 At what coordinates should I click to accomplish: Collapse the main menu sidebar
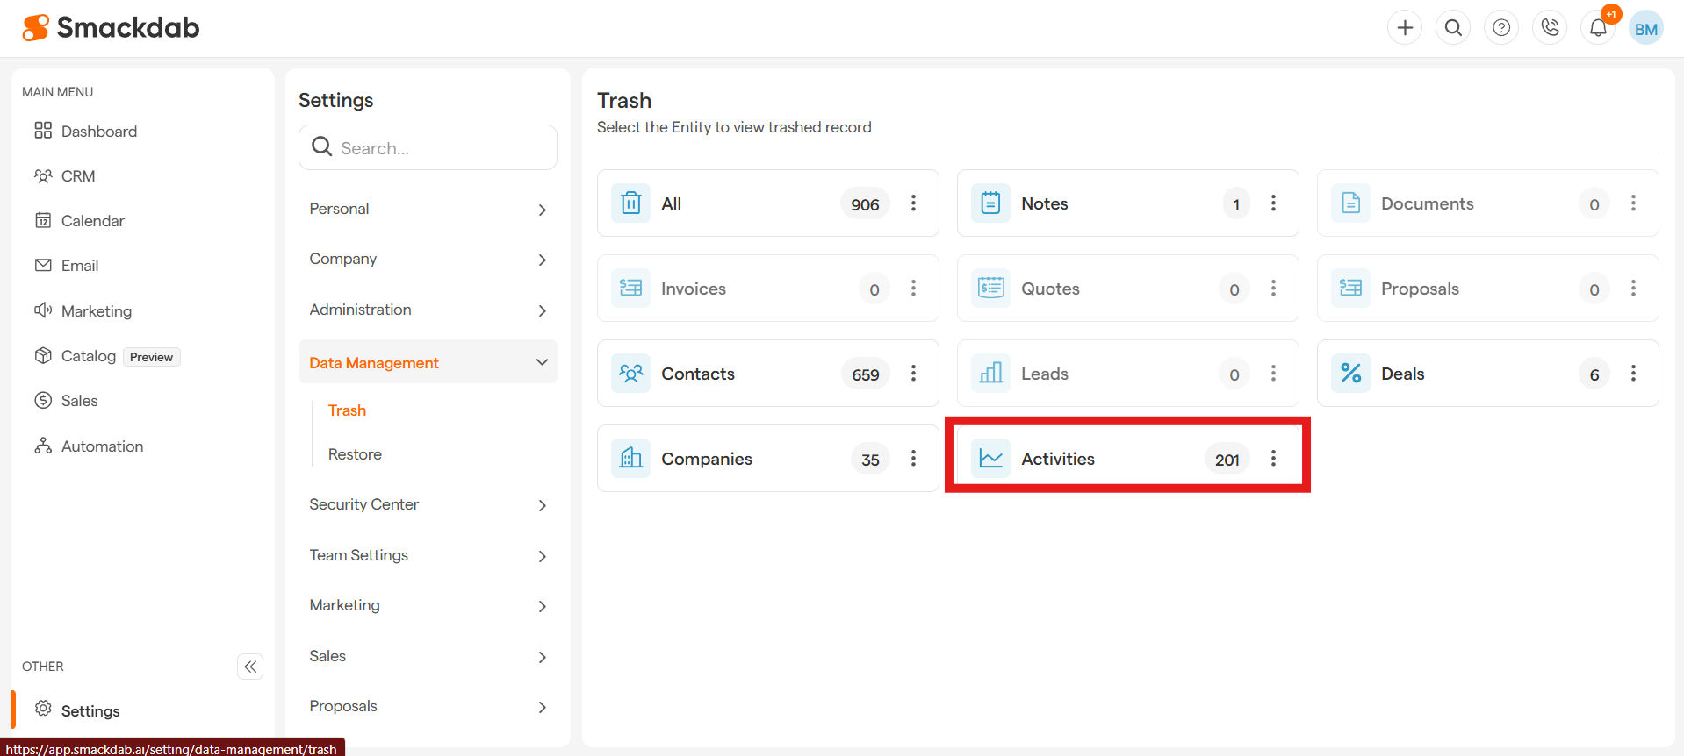[250, 667]
